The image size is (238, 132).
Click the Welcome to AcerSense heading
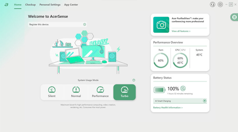pos(48,16)
